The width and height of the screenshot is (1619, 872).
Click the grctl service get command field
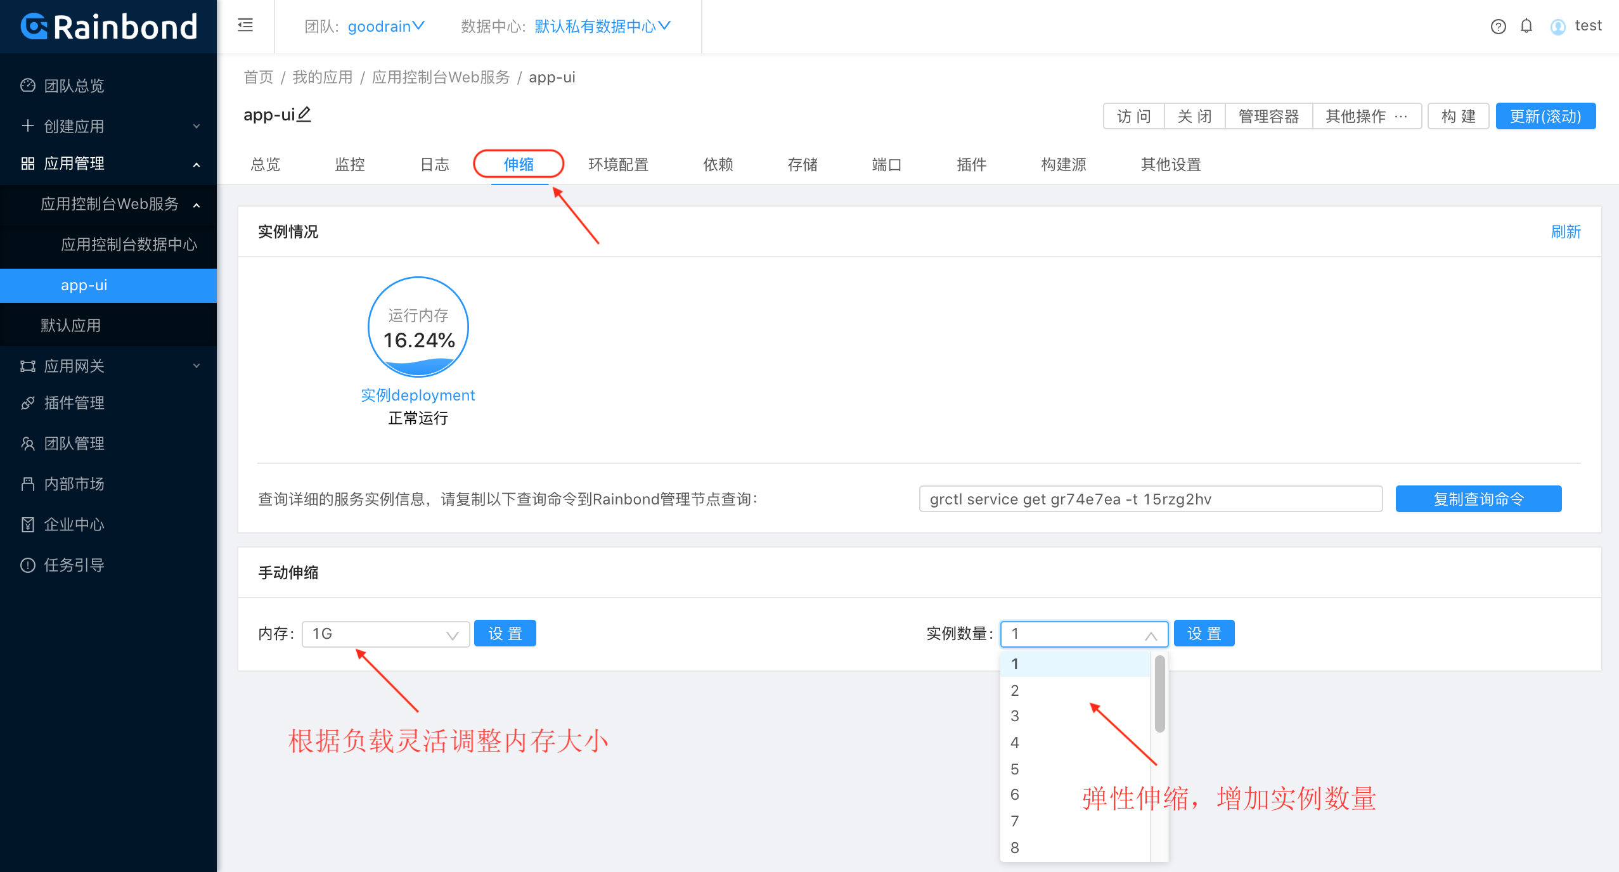pos(1151,499)
